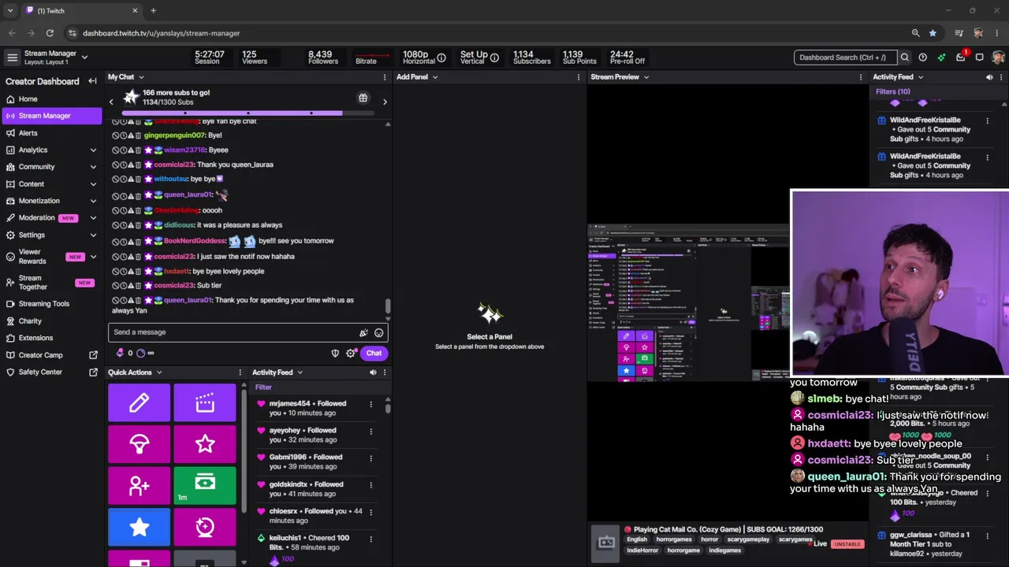Click the celebration icon in the message field

coord(363,332)
